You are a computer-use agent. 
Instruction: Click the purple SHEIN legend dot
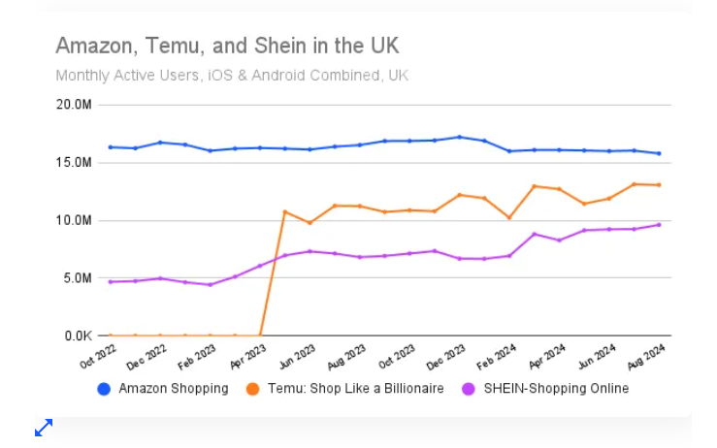(468, 389)
